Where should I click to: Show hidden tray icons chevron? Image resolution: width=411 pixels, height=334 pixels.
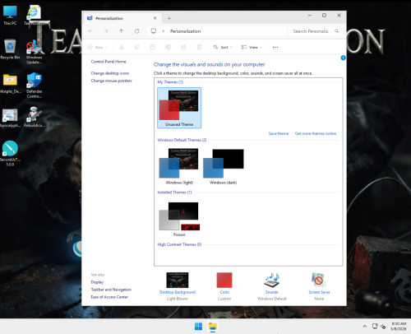364,327
